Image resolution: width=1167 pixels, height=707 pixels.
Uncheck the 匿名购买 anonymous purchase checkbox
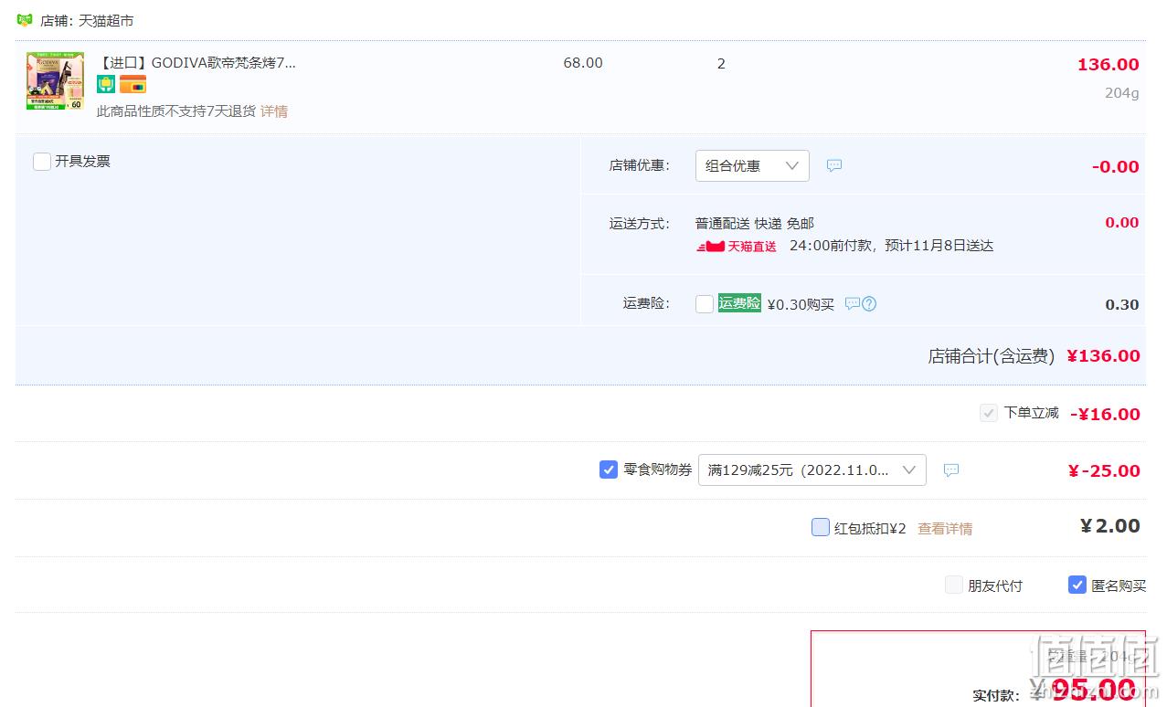1077,585
